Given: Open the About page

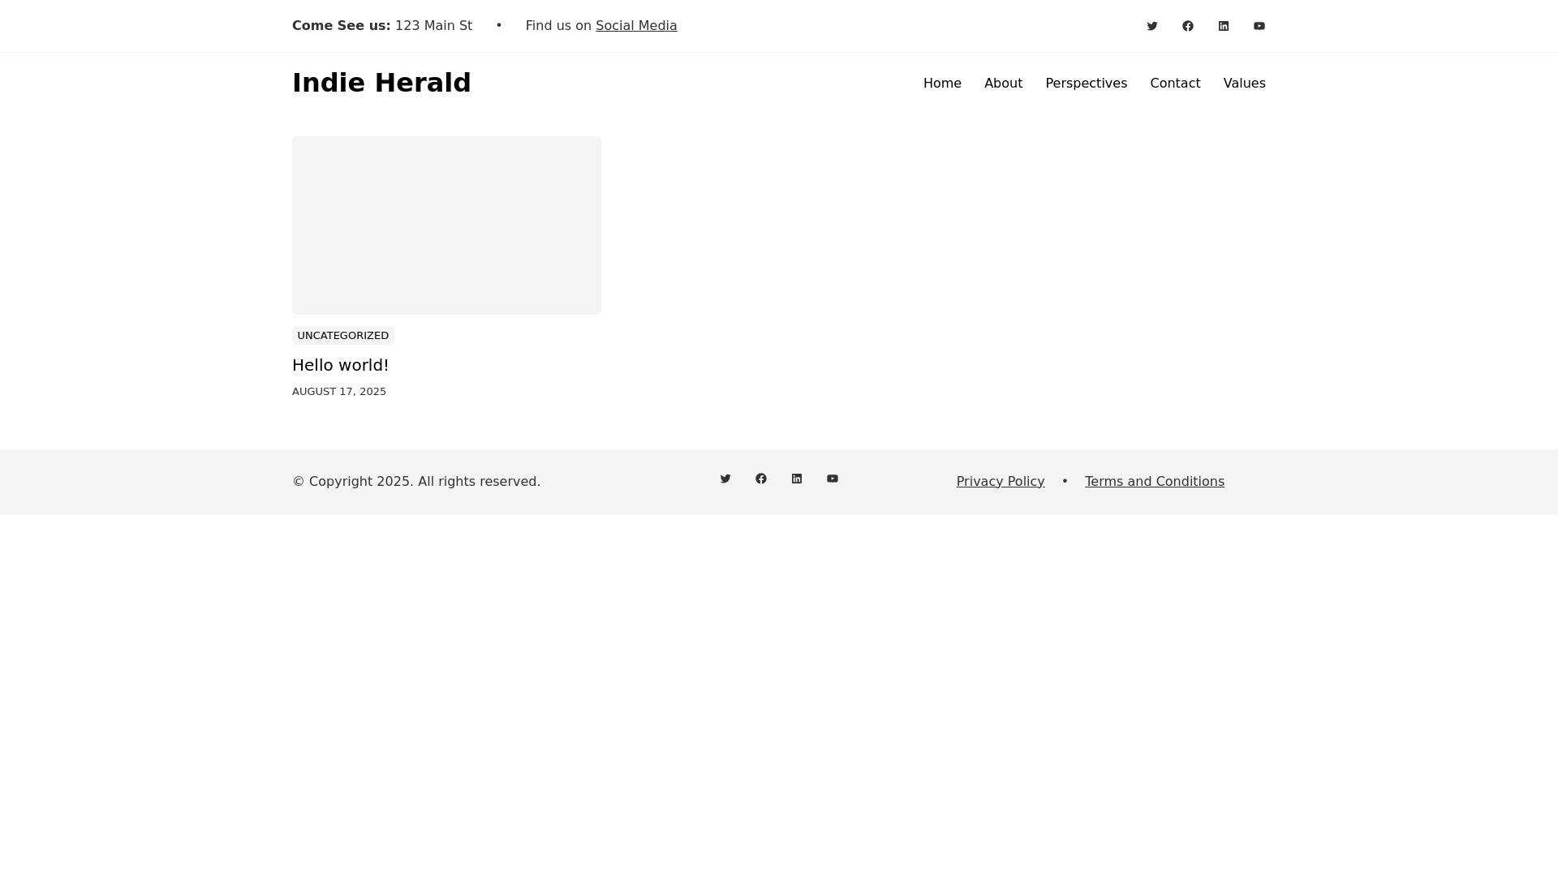Looking at the screenshot, I should click(1003, 83).
